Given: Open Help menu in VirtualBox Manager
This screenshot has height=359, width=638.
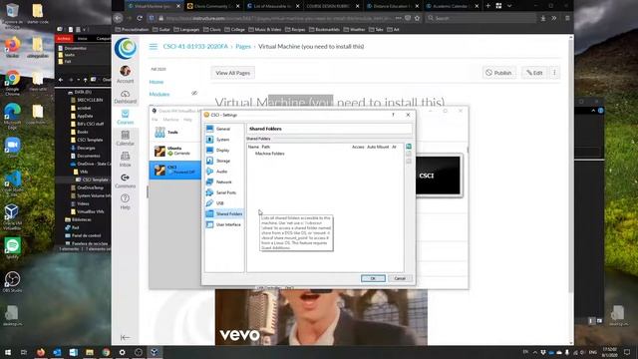Looking at the screenshot, I should [187, 120].
